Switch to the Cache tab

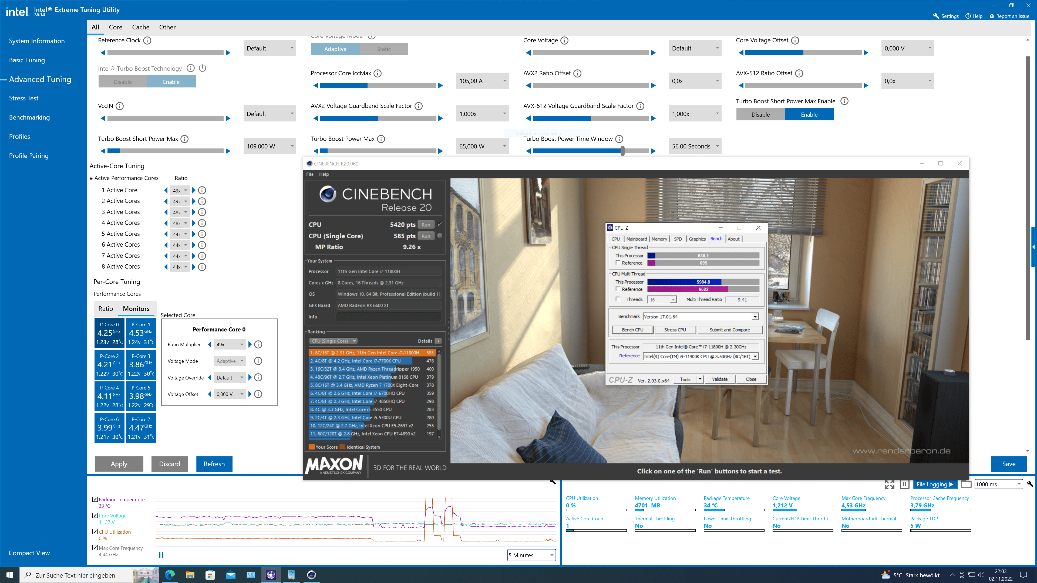tap(140, 27)
